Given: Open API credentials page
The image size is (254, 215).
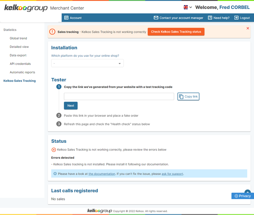Looking at the screenshot, I should (x=20, y=64).
